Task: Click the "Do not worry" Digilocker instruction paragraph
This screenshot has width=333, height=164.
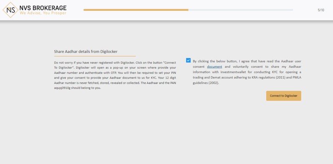Action: point(115,75)
